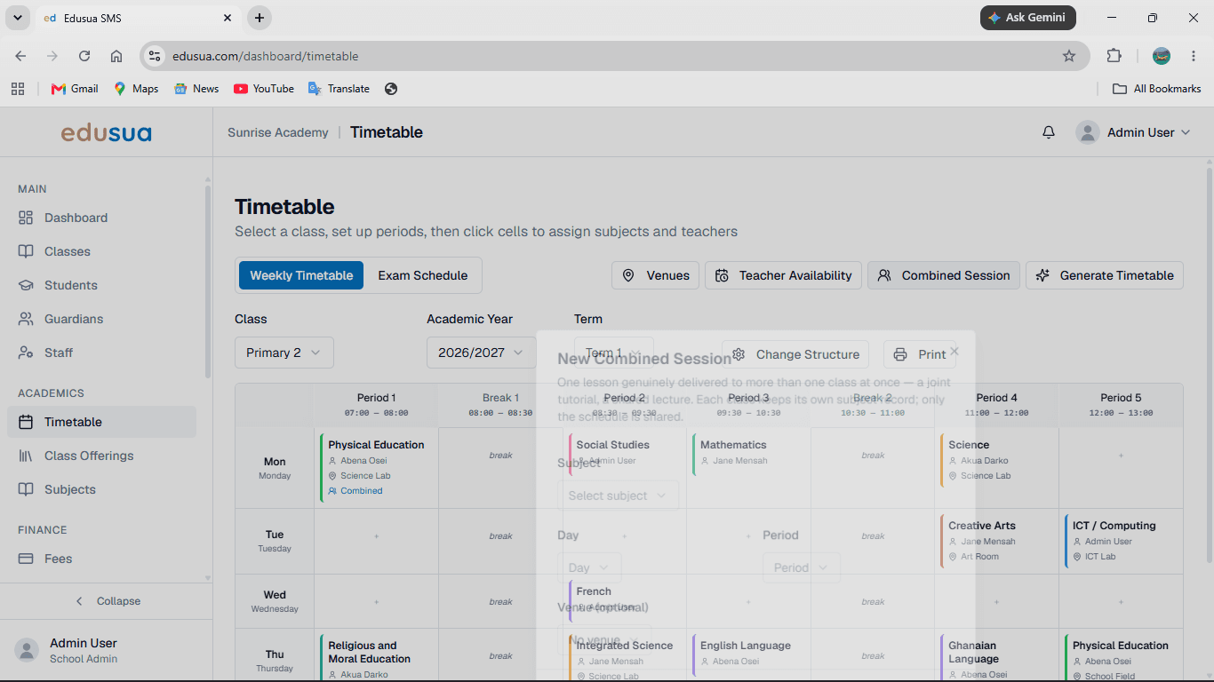Click the Sunrise Academy breadcrumb
The width and height of the screenshot is (1214, 682).
pyautogui.click(x=278, y=132)
